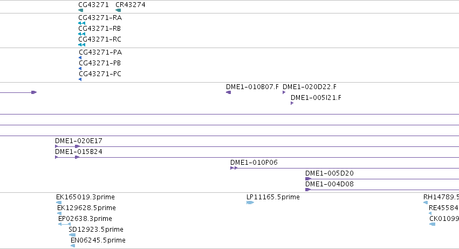Image resolution: width=459 pixels, height=249 pixels.
Task: Click the CG43271-PA CDS glyph
Action: [80, 58]
